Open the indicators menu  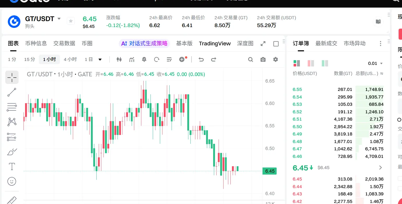tap(132, 59)
